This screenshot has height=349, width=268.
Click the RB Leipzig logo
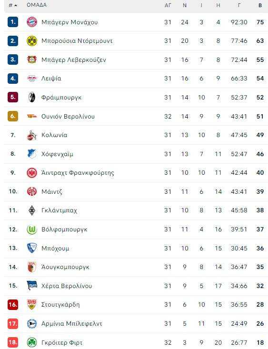pyautogui.click(x=32, y=79)
